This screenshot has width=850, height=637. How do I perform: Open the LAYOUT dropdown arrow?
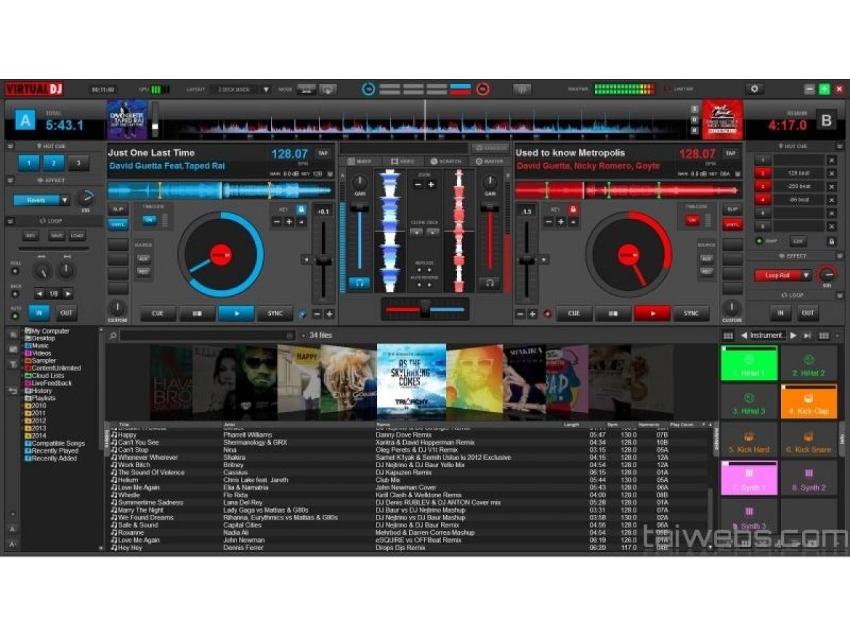coord(266,89)
